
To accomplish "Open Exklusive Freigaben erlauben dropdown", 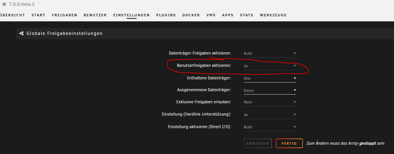I will (x=269, y=102).
